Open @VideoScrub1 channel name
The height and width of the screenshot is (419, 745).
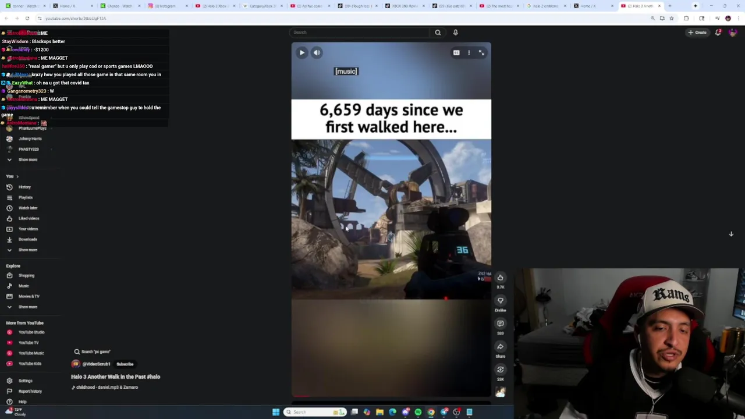coord(96,364)
